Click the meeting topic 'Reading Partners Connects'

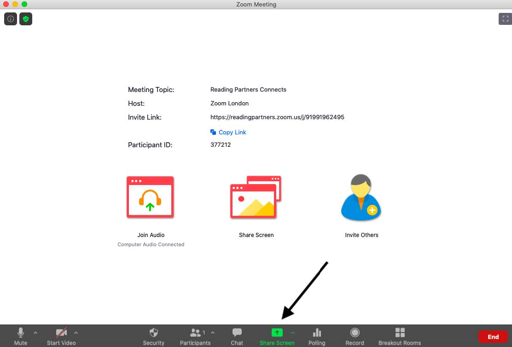[248, 89]
